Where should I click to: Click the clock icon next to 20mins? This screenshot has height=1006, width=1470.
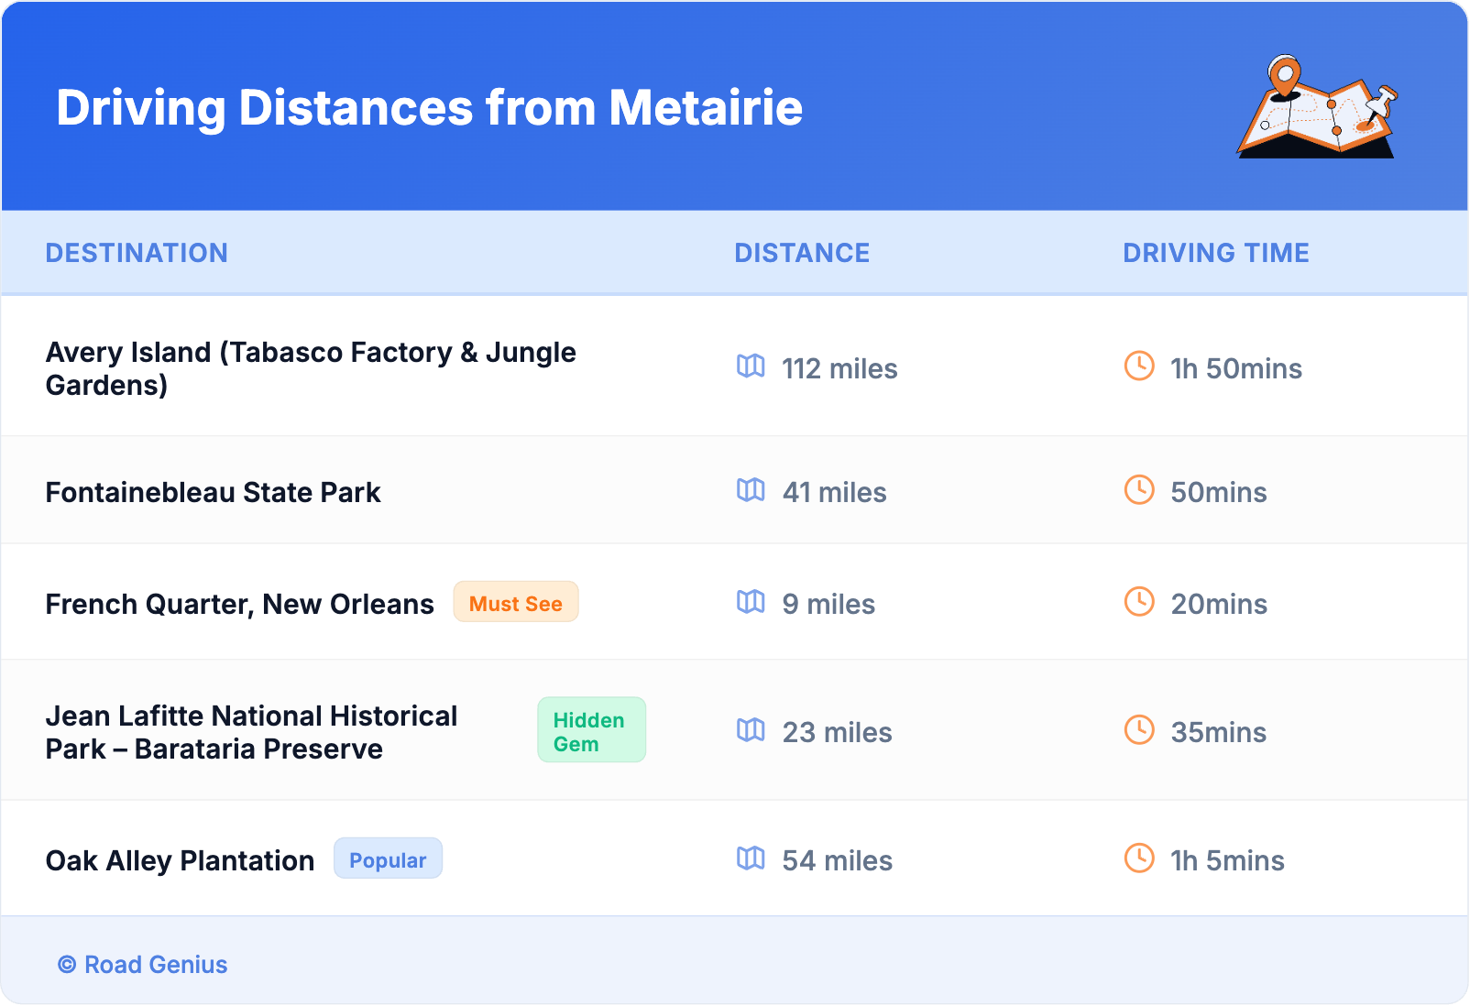tap(1139, 602)
